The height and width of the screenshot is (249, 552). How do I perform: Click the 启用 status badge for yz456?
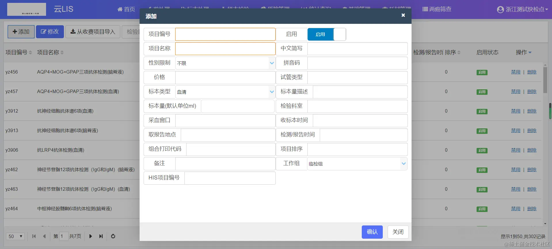[x=482, y=72]
